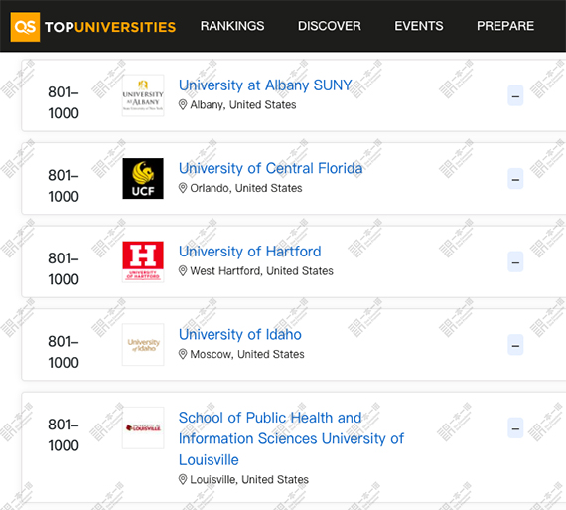Expand the University of Idaho row
The image size is (566, 510).
[515, 345]
